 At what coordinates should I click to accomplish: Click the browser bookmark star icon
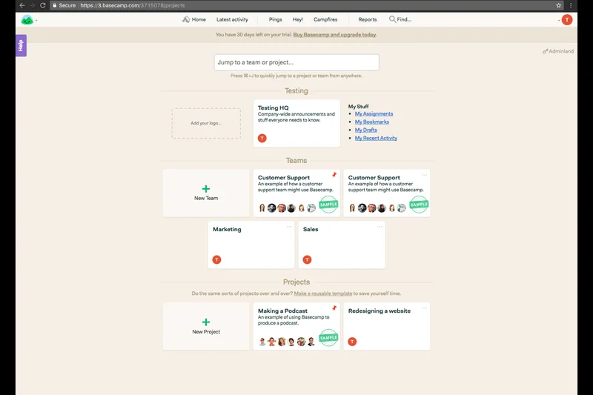point(559,5)
